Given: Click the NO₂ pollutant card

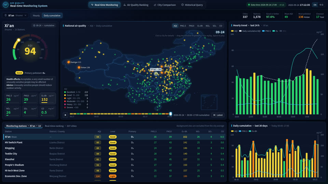Looking at the screenshot, I should (13, 111).
